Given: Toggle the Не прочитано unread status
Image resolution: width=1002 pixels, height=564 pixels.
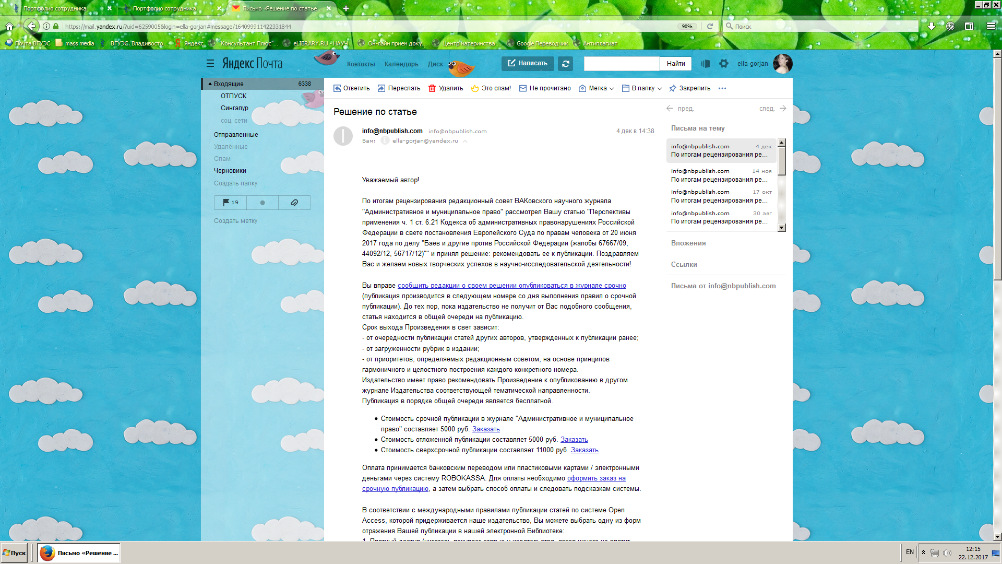Looking at the screenshot, I should pyautogui.click(x=545, y=88).
